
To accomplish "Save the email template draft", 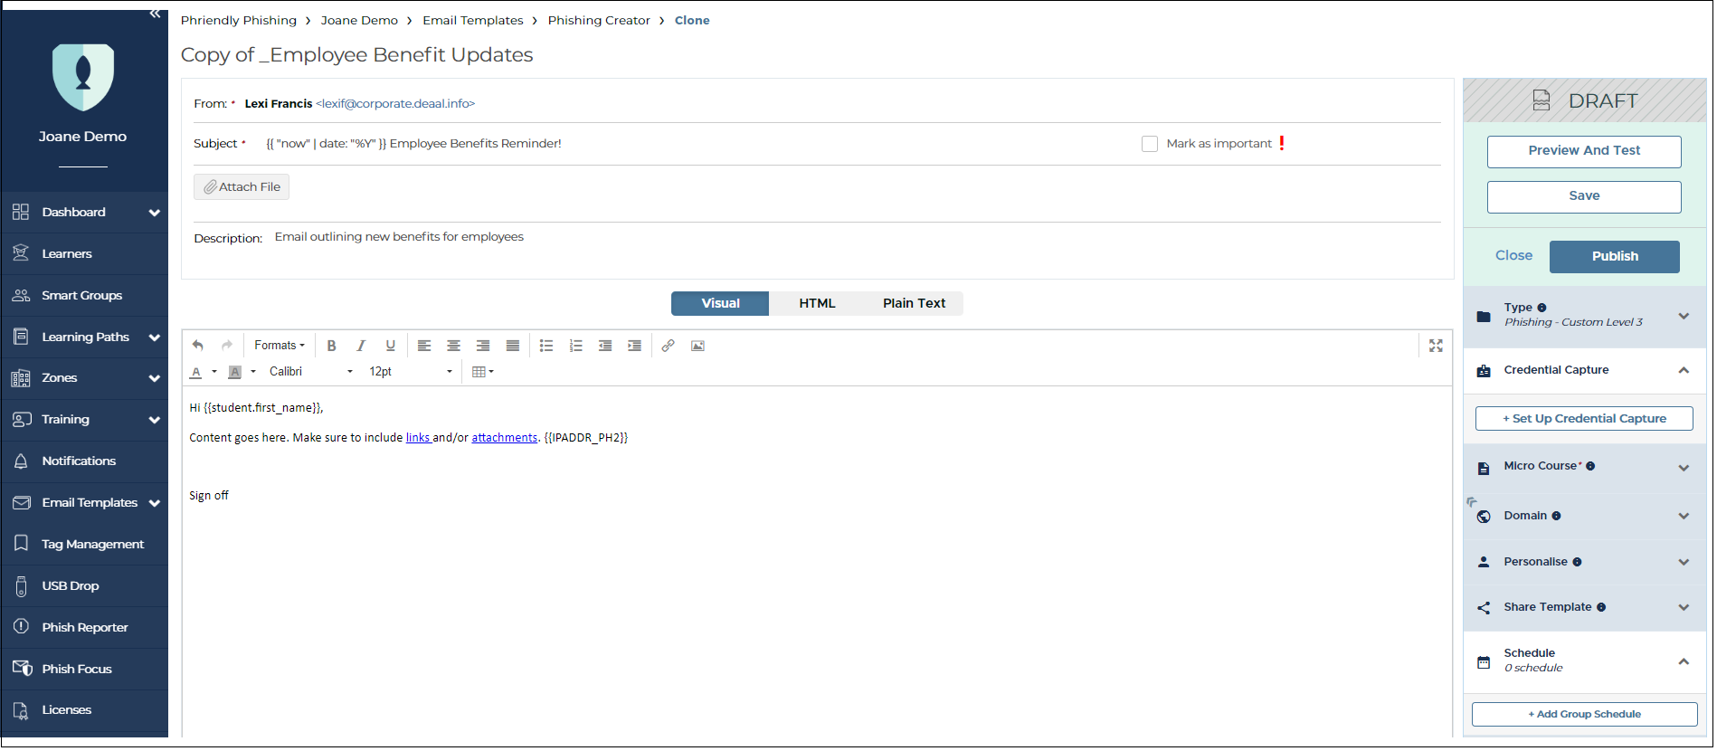I will tap(1586, 197).
